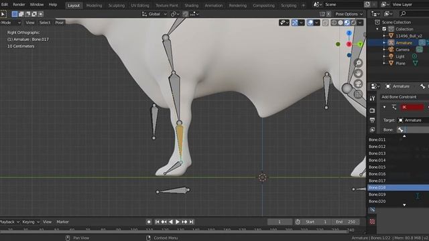Click the bone list down scroll arrow
429x241 pixels.
[x=404, y=206]
